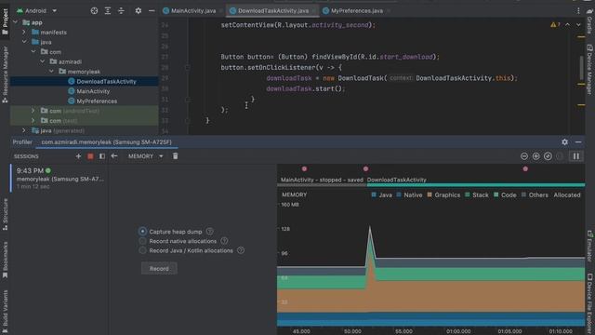The image size is (595, 335).
Task: Collapse the java folder
Action: [24, 42]
